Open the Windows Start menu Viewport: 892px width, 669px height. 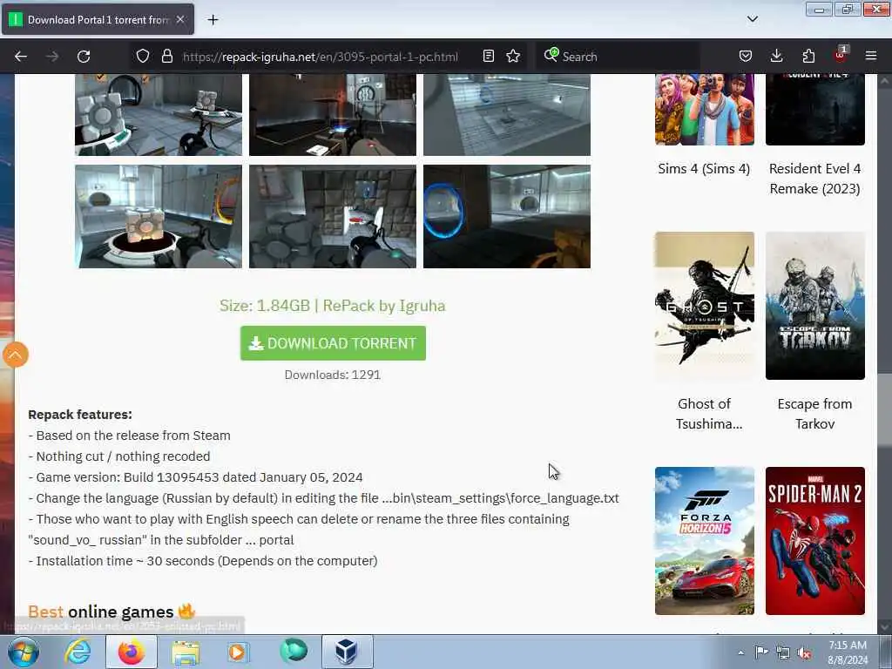[24, 652]
